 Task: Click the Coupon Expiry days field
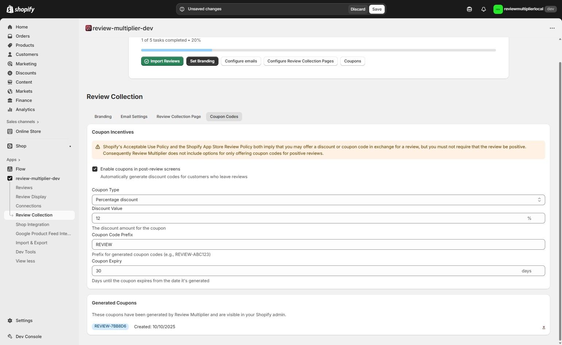coord(318,271)
